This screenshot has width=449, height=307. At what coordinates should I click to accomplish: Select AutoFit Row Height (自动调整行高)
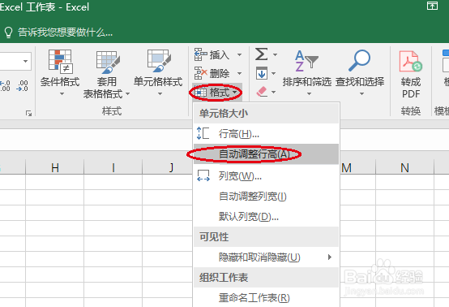266,154
